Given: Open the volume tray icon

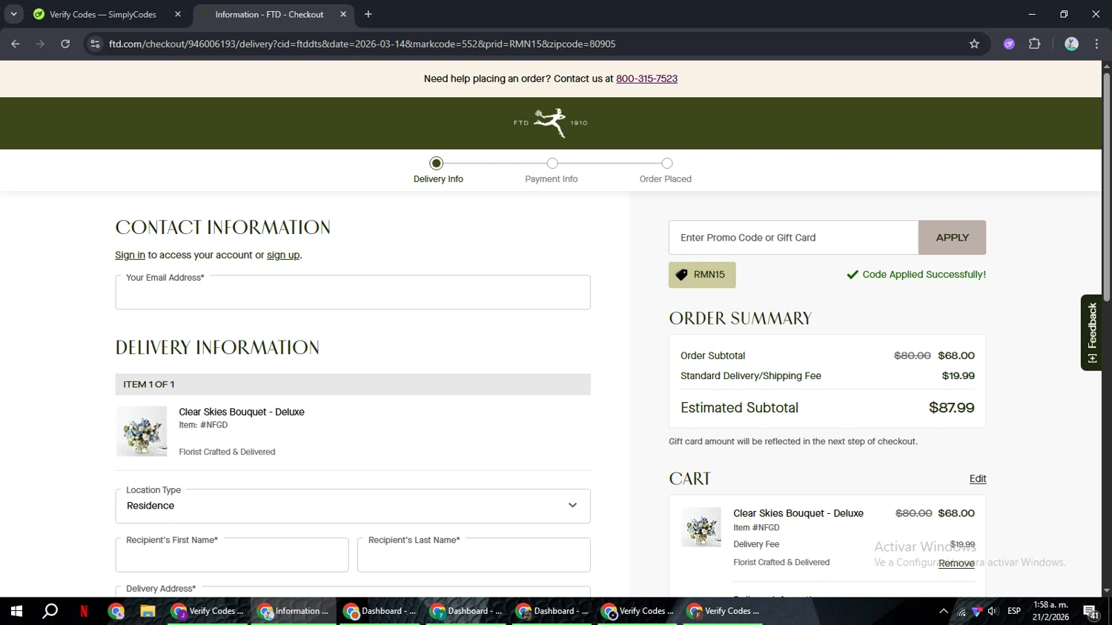Looking at the screenshot, I should pos(993,611).
